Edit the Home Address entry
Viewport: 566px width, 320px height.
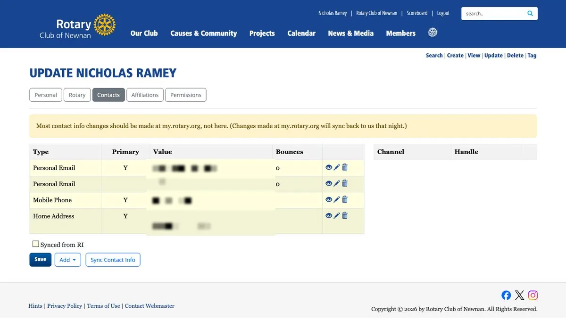pos(337,215)
